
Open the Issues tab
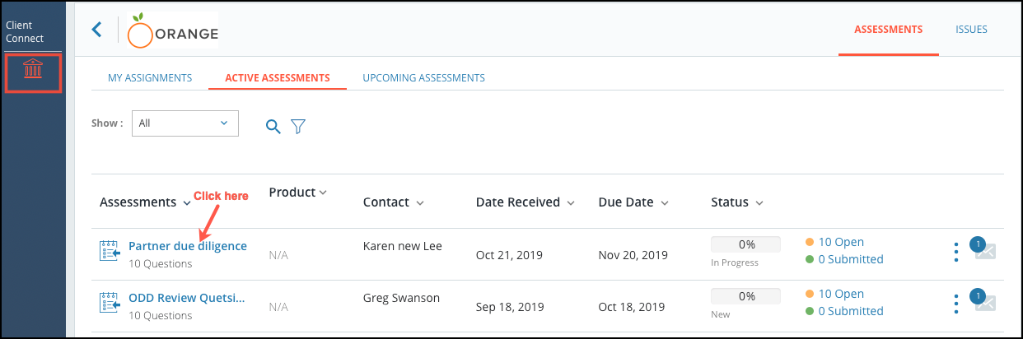971,30
